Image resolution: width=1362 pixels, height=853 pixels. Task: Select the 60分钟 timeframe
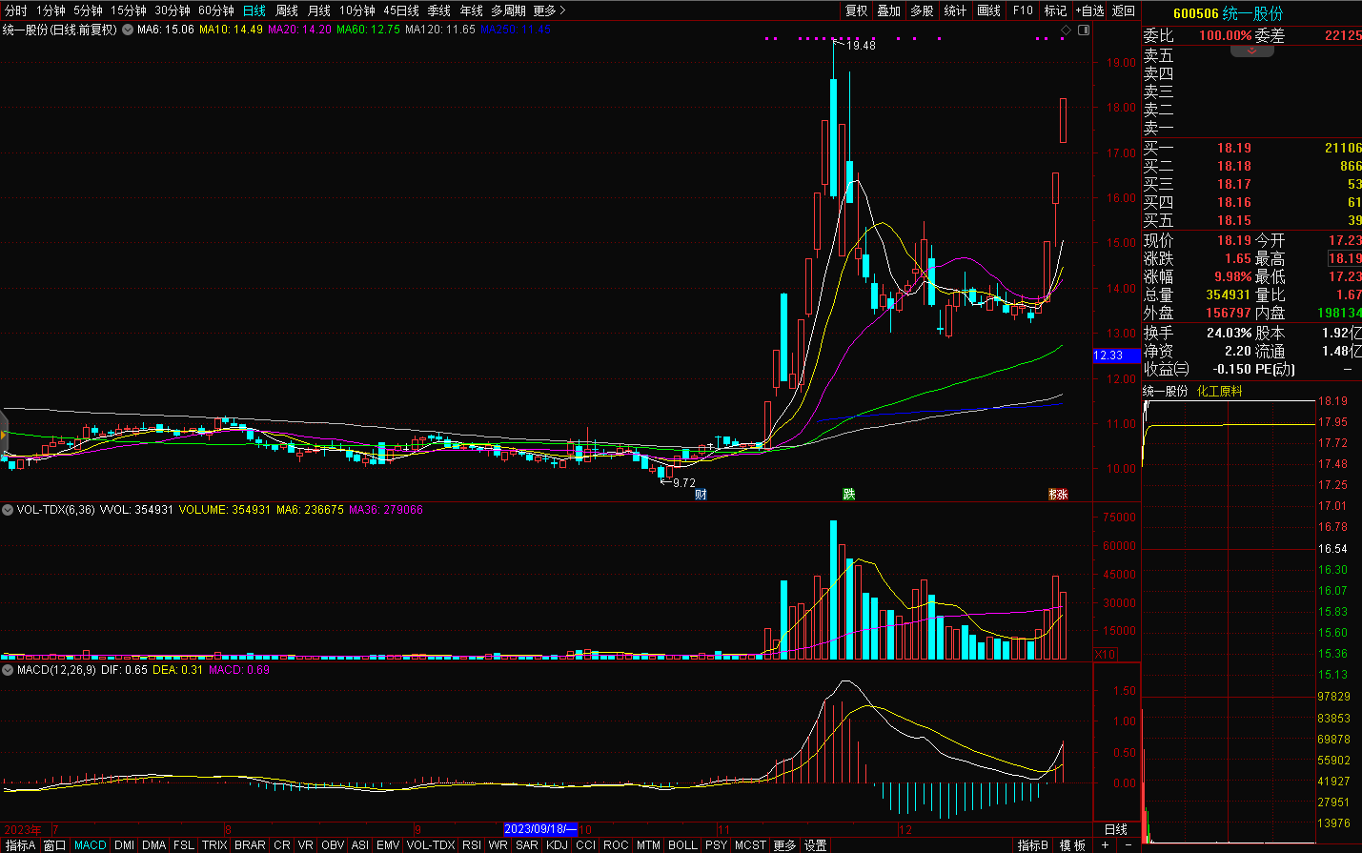pos(216,10)
